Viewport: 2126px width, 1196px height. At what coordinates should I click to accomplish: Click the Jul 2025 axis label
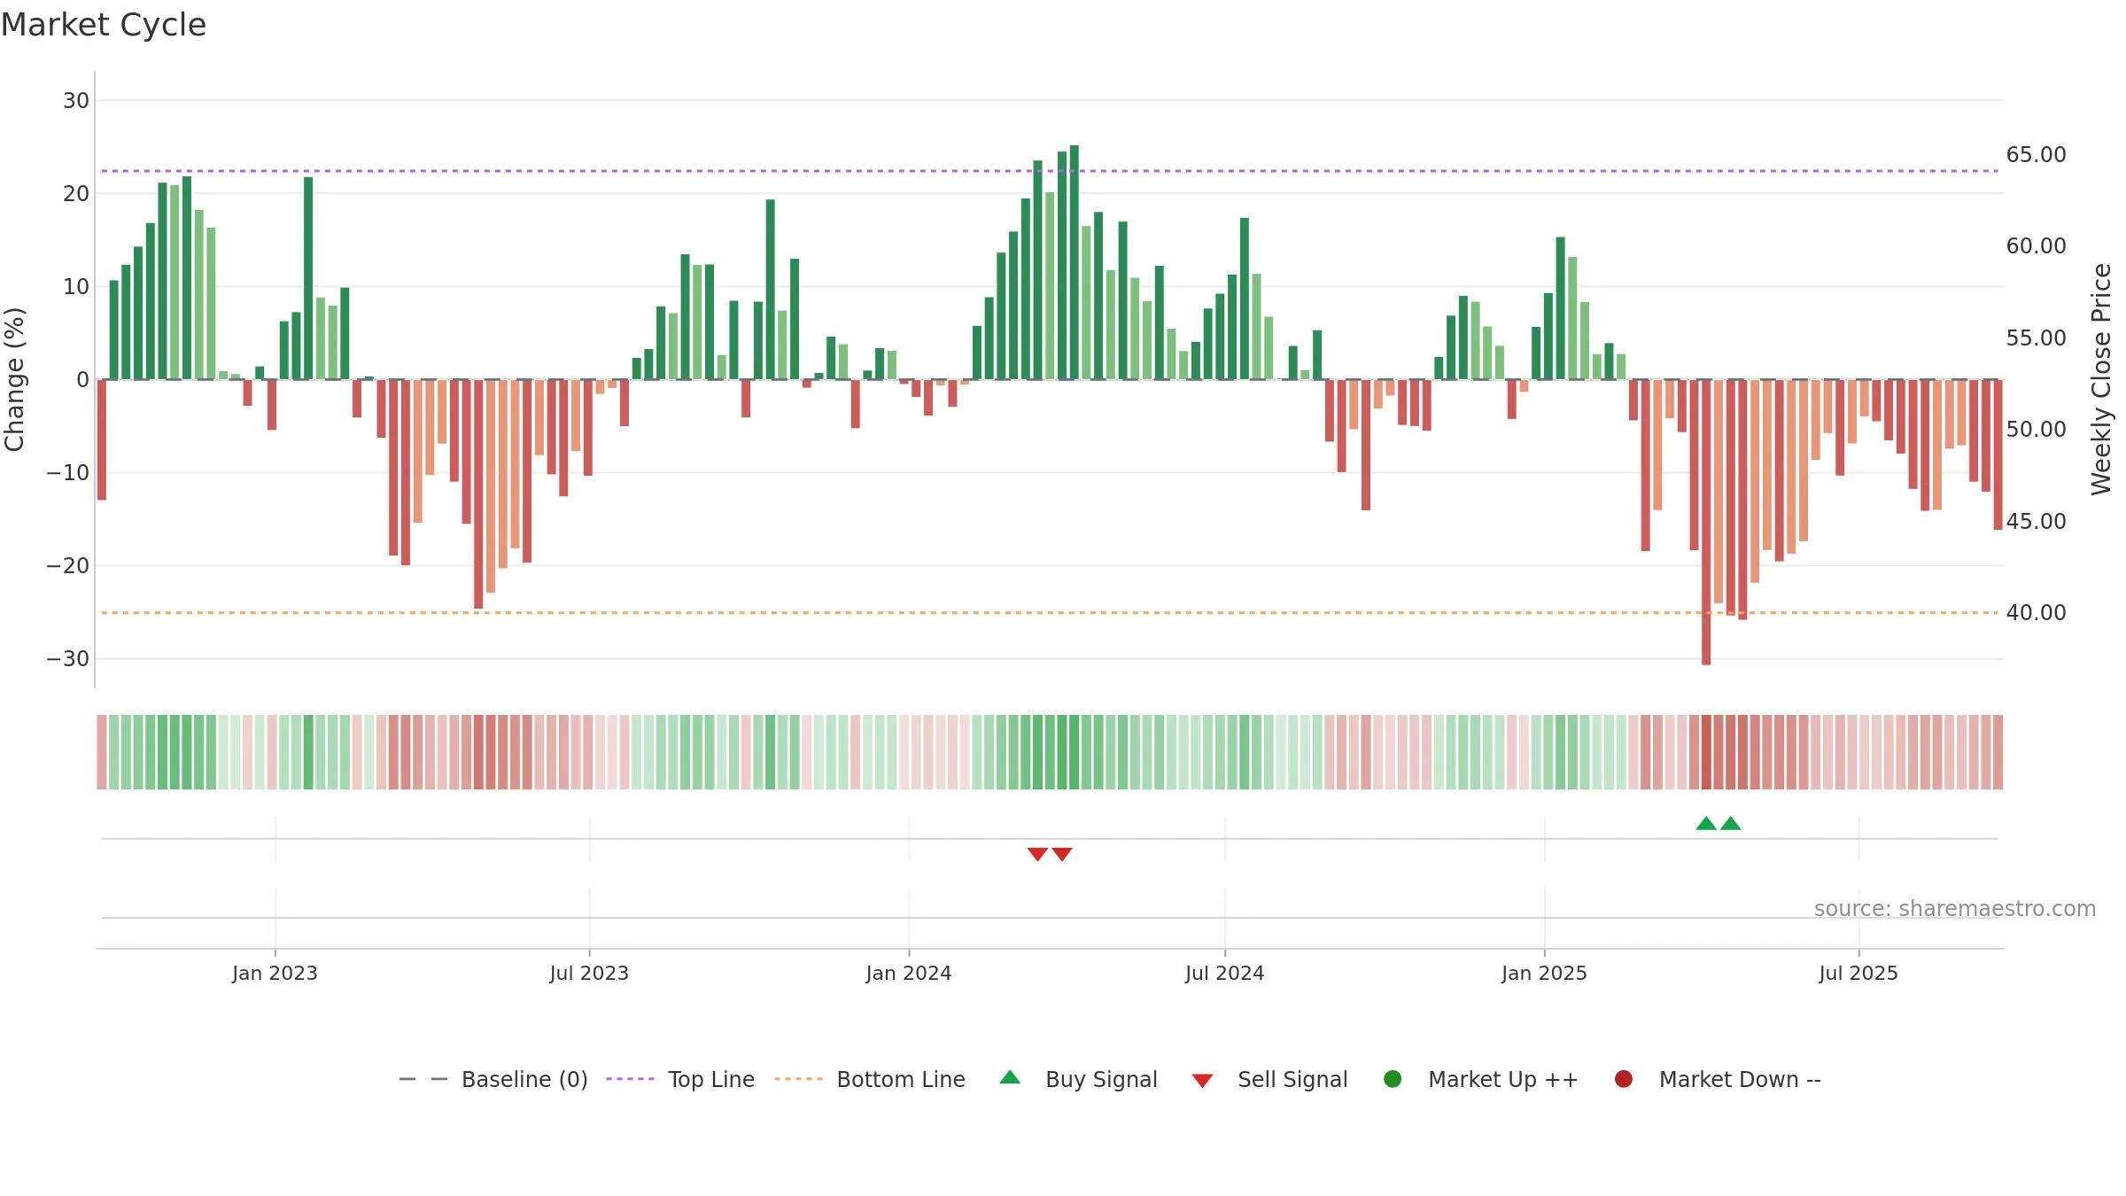click(1858, 974)
